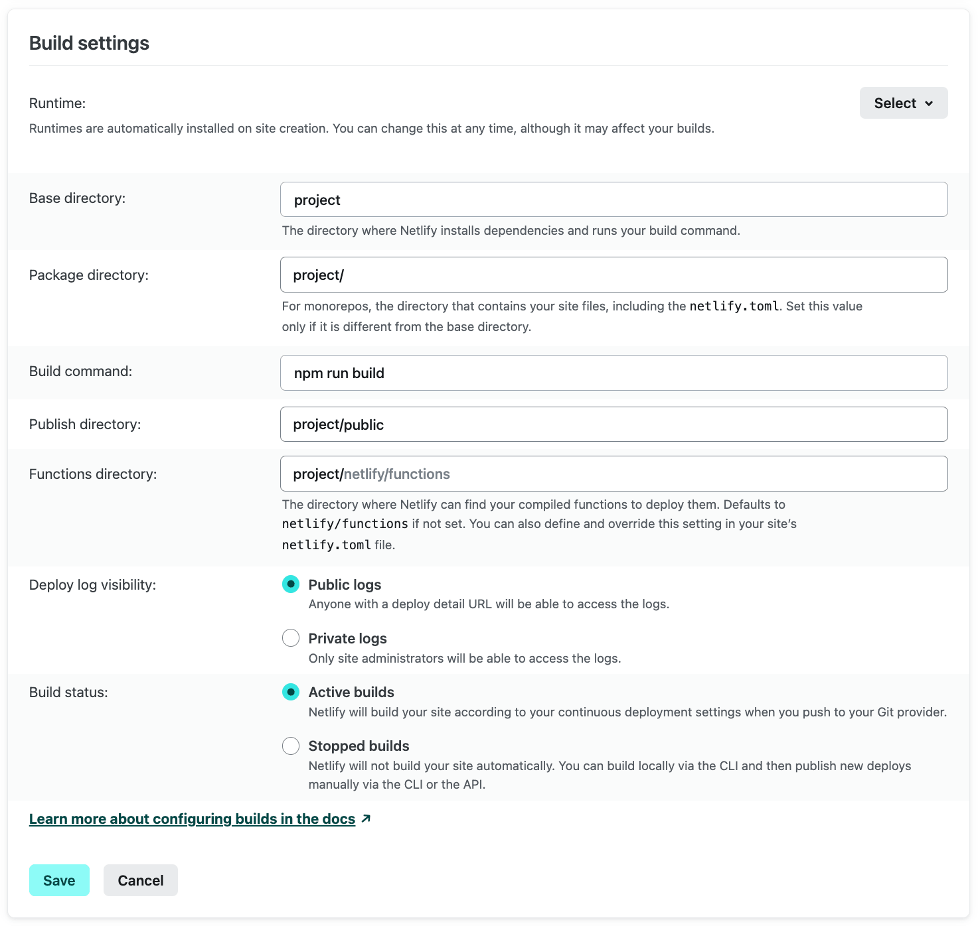Screen dimensions: 980x926
Task: Cancel the build settings changes
Action: click(140, 880)
